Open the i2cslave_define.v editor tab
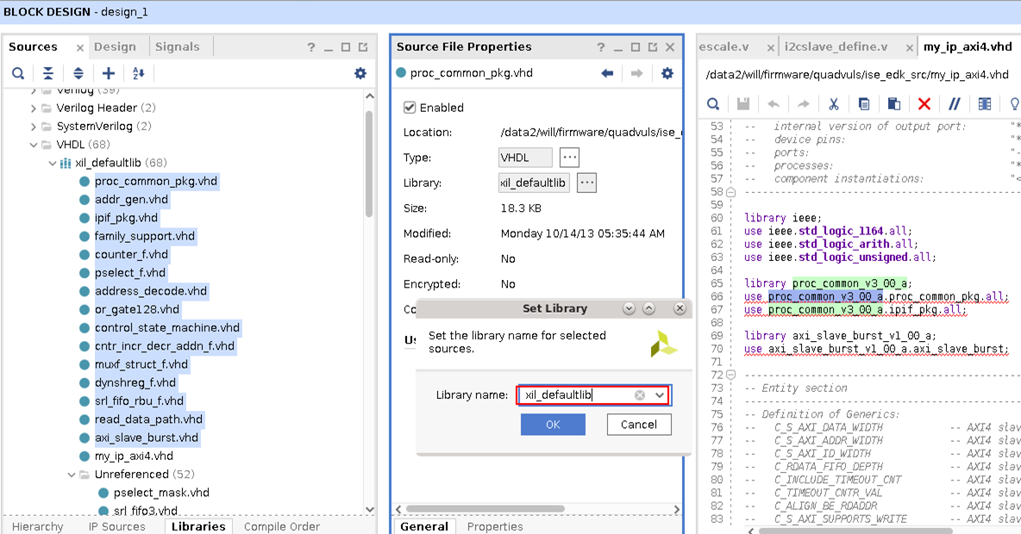Viewport: 1021px width, 534px height. [x=836, y=47]
